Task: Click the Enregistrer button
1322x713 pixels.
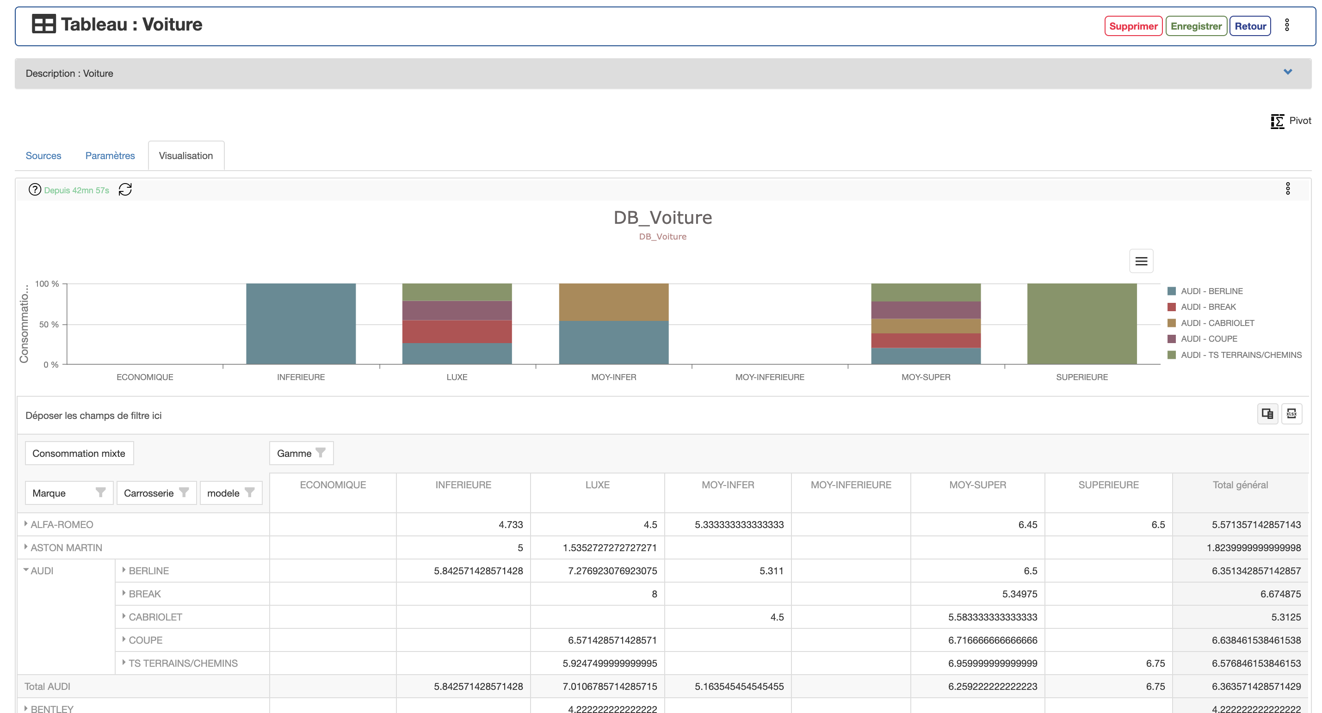Action: (x=1196, y=26)
